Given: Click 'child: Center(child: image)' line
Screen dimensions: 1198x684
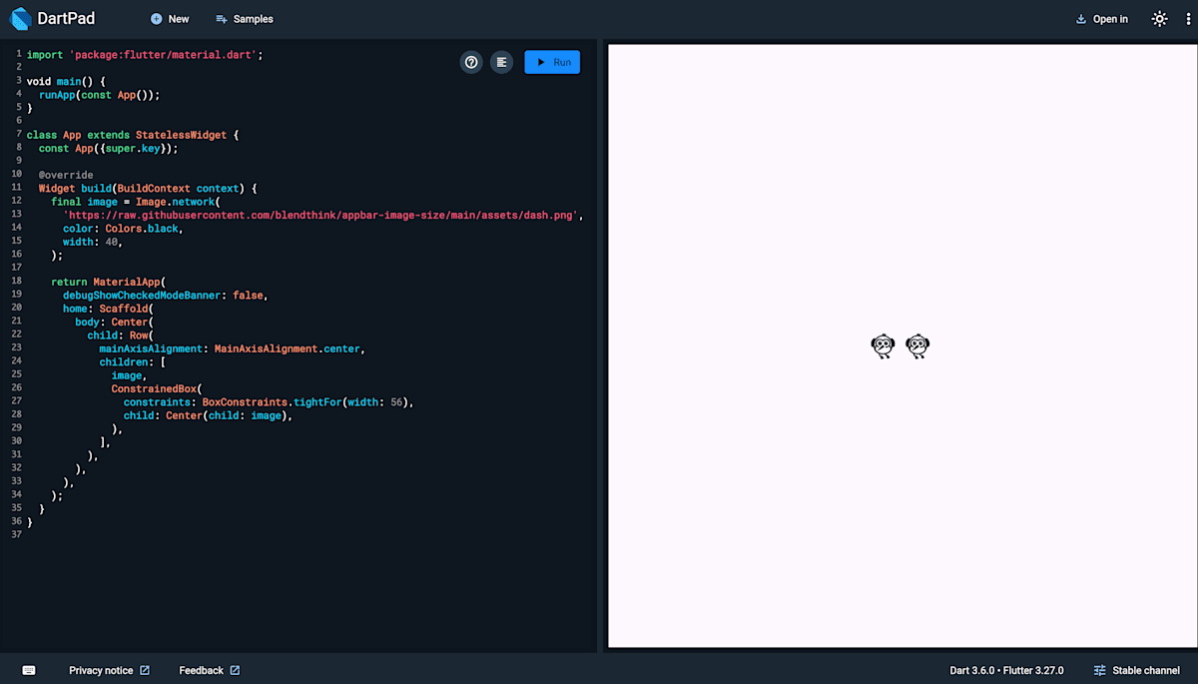Looking at the screenshot, I should pos(208,415).
